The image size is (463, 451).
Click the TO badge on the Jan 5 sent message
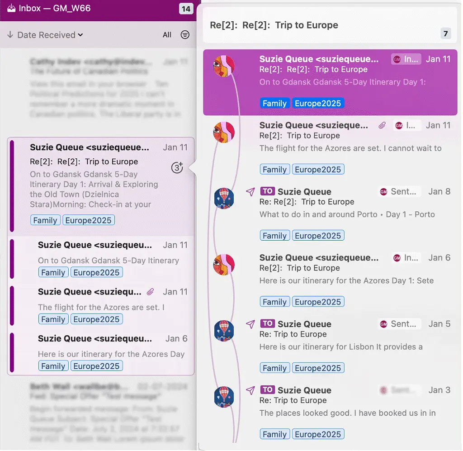coord(268,324)
